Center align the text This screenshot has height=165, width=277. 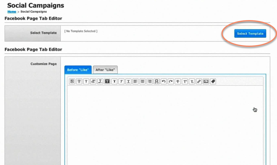click(x=143, y=81)
